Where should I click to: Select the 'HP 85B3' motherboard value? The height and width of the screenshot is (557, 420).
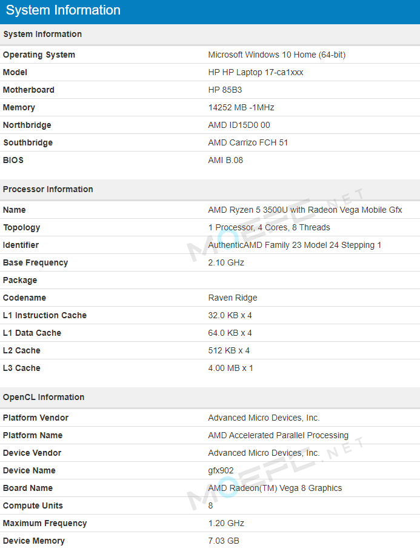[225, 90]
